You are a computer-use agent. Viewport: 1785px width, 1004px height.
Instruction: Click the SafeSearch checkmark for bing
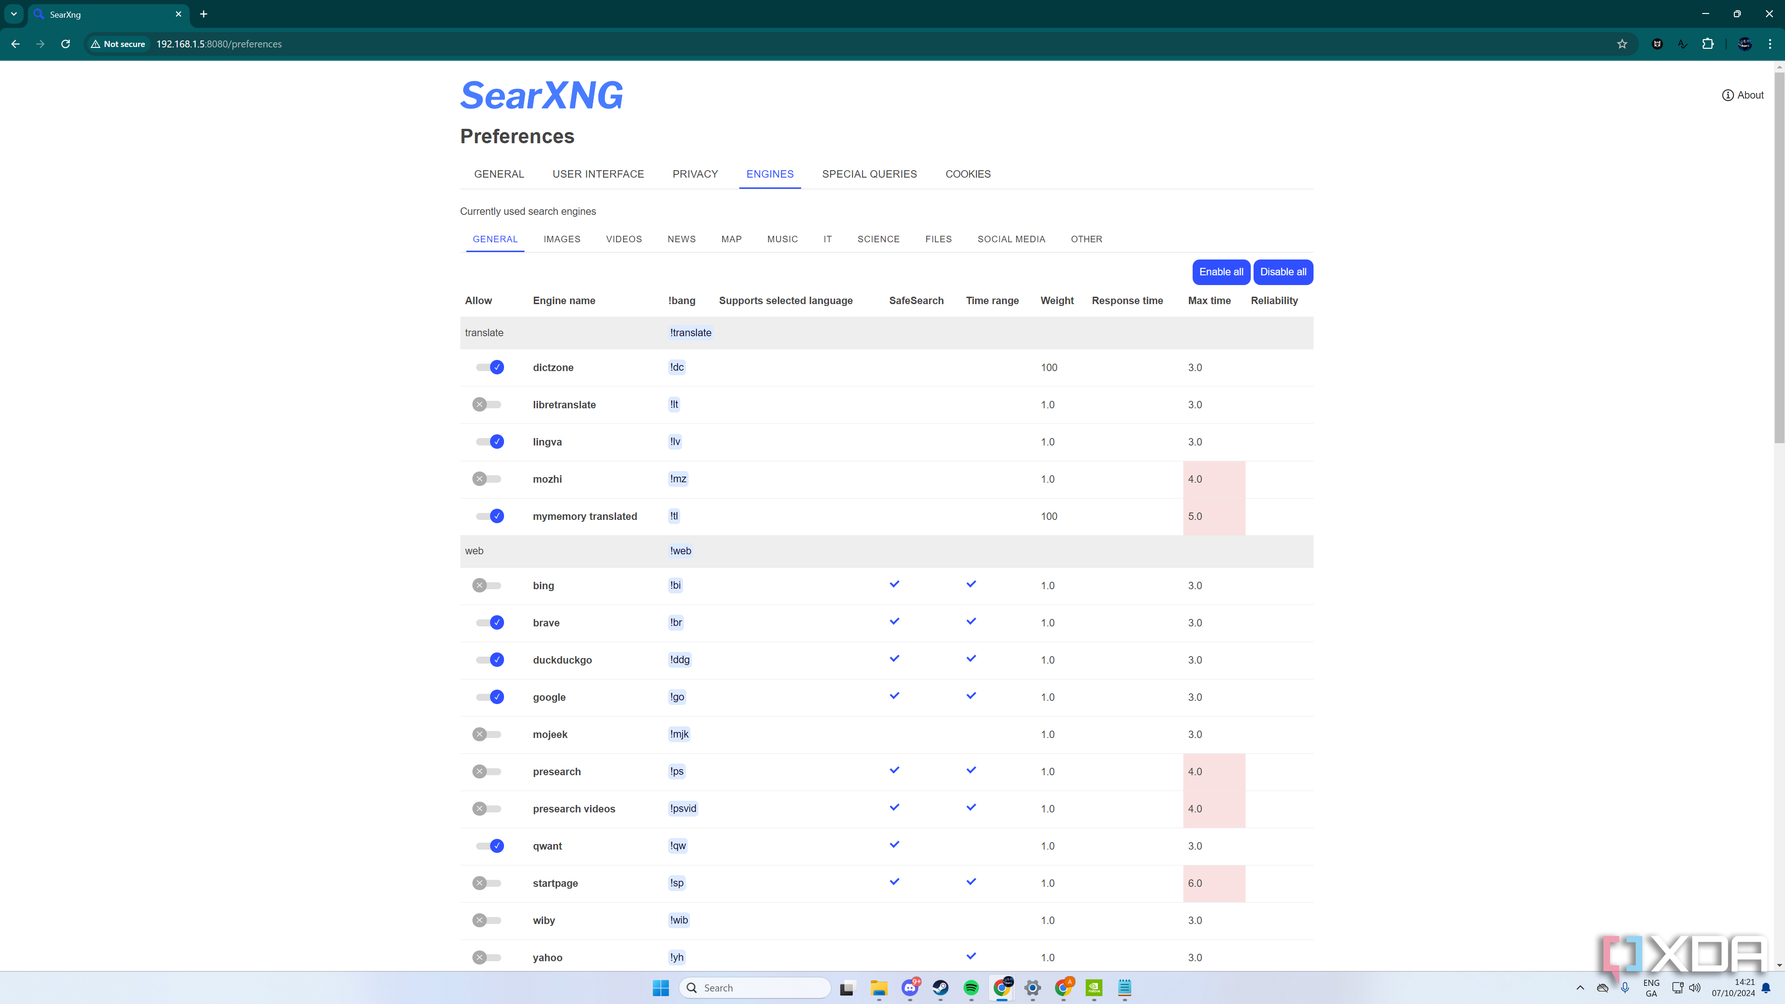[895, 584]
